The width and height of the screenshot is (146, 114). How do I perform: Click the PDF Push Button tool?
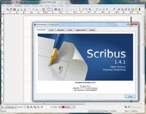[119, 9]
